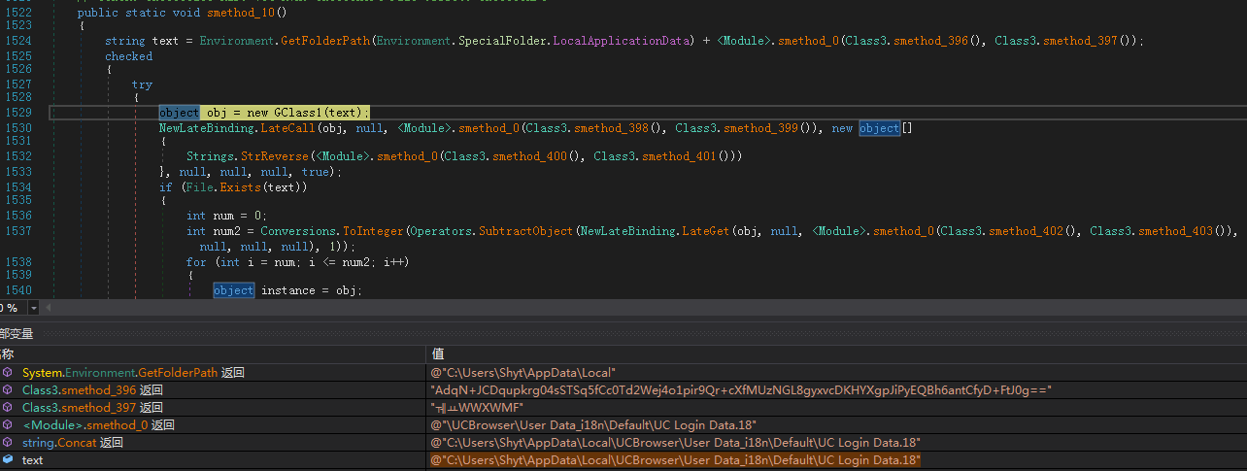This screenshot has width=1247, height=471.
Task: Click smethod_396 in the code on line 1524
Action: pos(930,41)
